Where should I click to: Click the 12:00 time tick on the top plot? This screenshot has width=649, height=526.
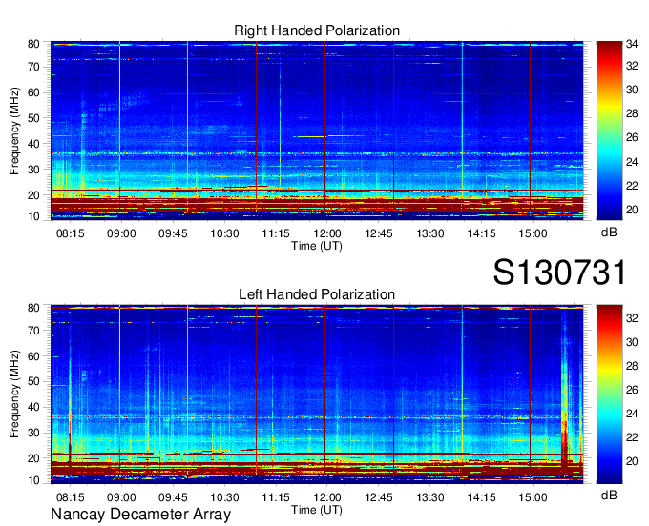[x=327, y=233]
